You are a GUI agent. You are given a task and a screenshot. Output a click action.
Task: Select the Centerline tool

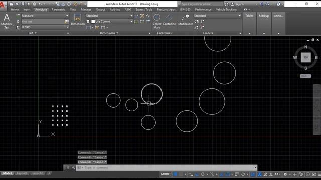169,20
